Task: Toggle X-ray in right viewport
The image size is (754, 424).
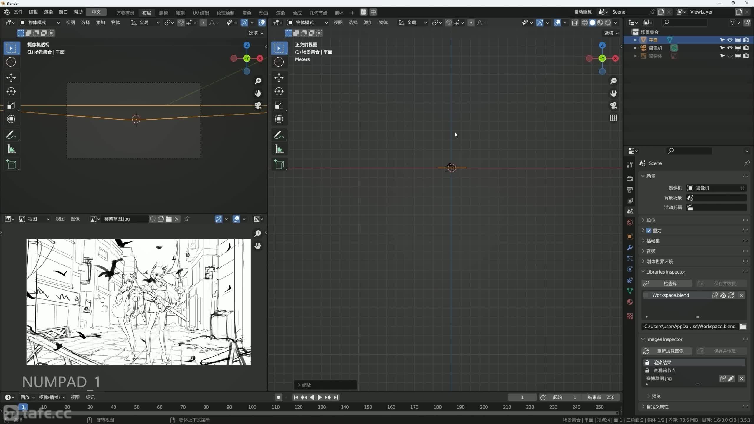Action: pyautogui.click(x=575, y=23)
